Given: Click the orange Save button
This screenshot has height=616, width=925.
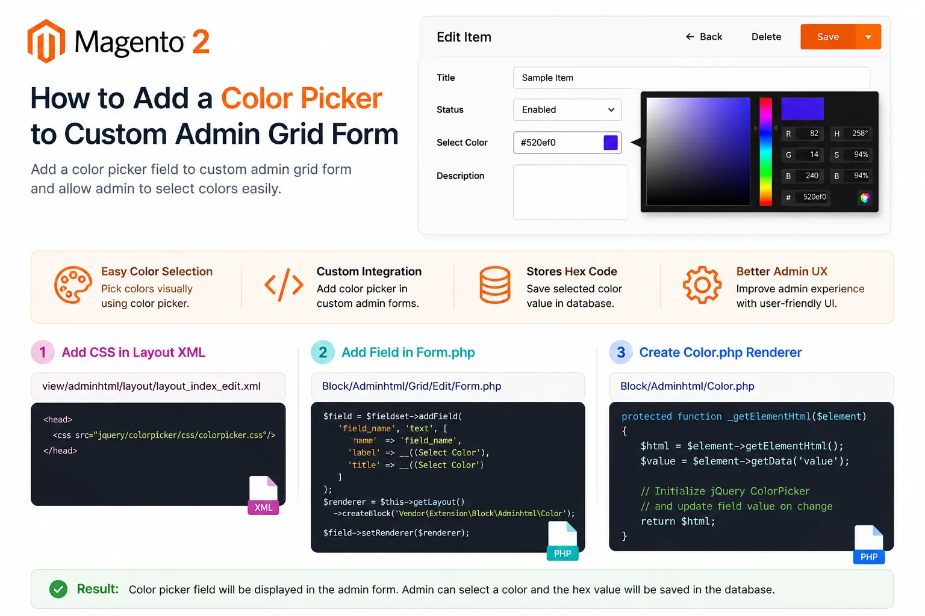Looking at the screenshot, I should coord(828,37).
